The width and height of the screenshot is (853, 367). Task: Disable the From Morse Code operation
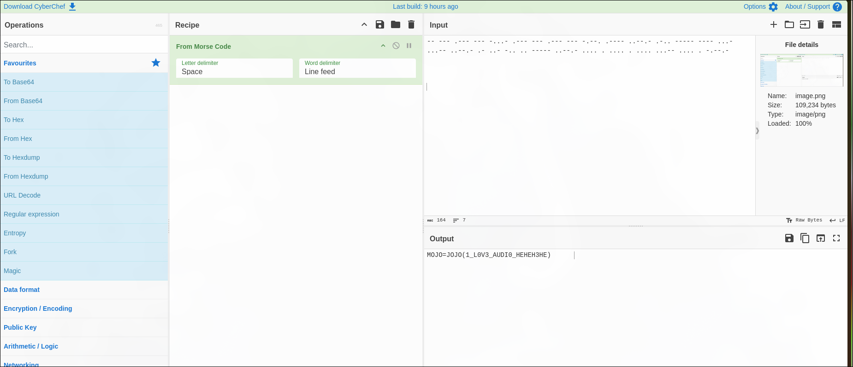coord(396,46)
